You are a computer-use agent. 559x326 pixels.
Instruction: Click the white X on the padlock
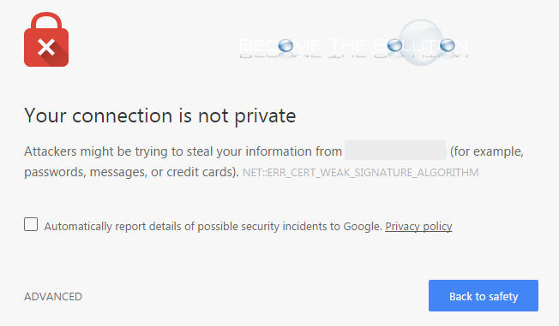pos(46,47)
